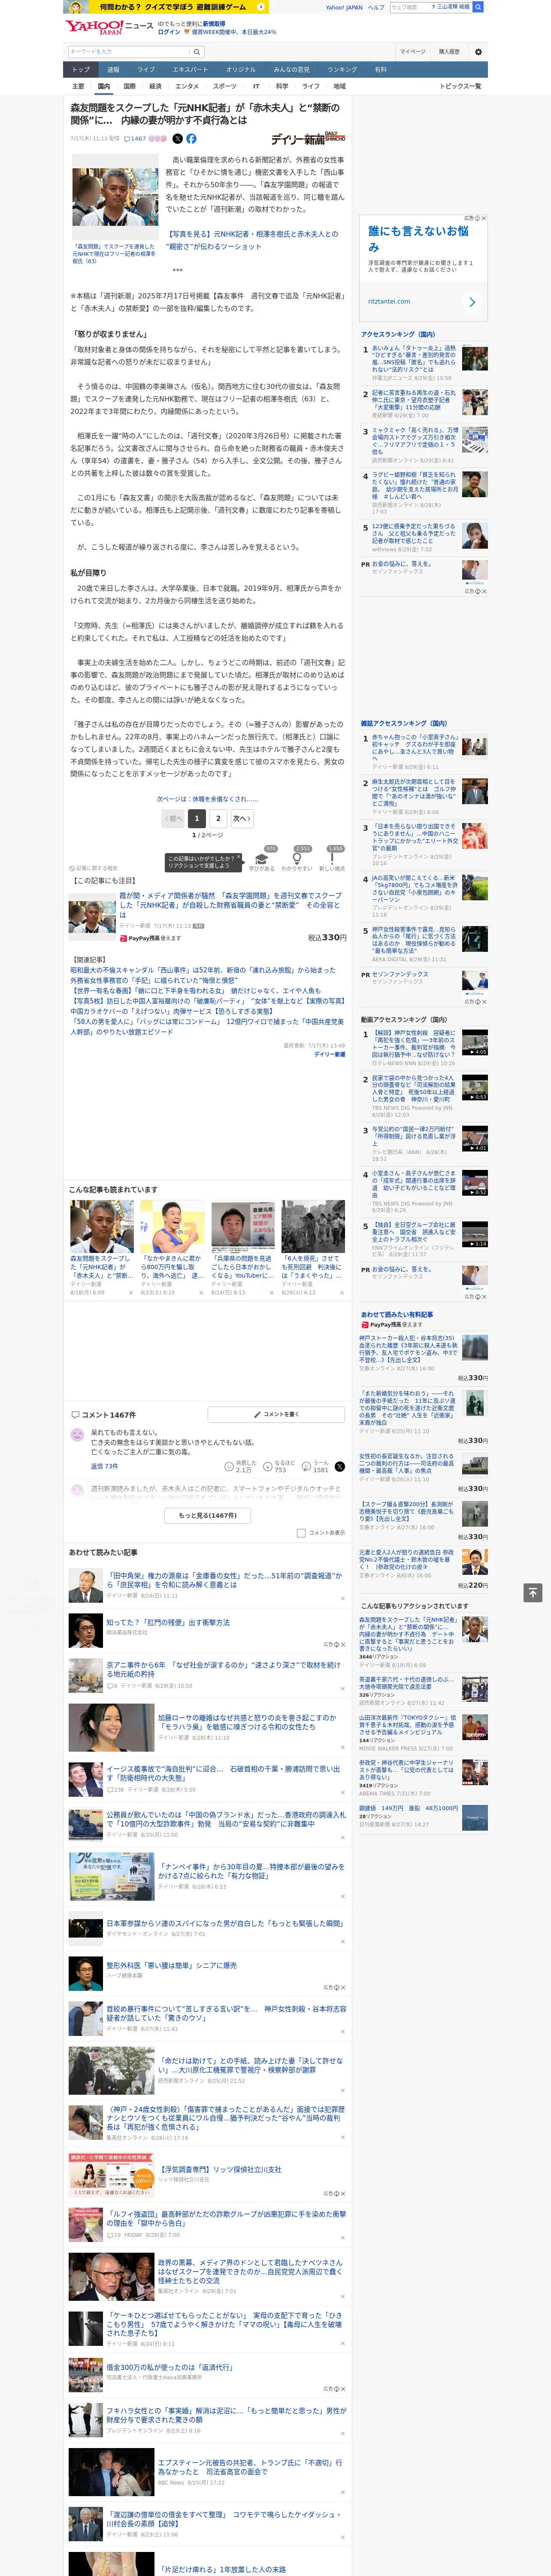Click the ウェブ検索 input at top right

pos(409,6)
